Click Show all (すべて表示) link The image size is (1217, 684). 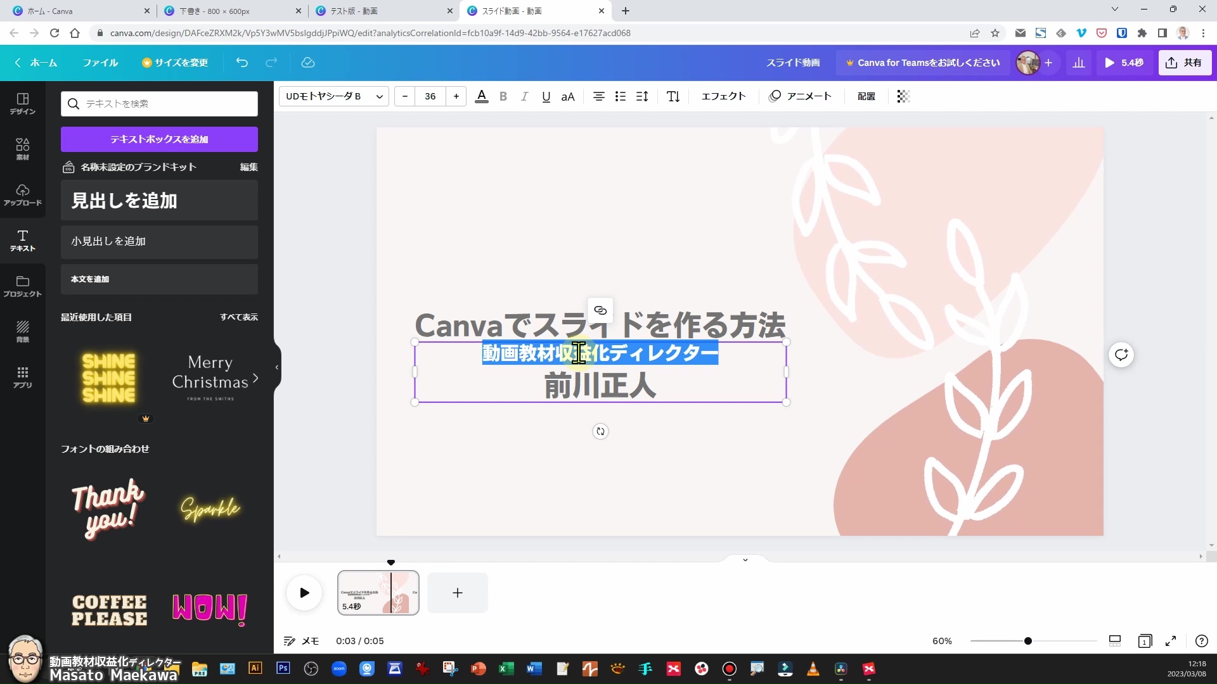point(239,317)
